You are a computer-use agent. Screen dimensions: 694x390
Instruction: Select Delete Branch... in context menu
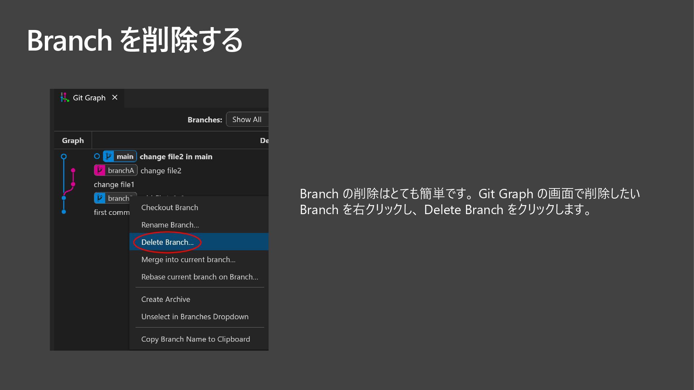pyautogui.click(x=167, y=242)
